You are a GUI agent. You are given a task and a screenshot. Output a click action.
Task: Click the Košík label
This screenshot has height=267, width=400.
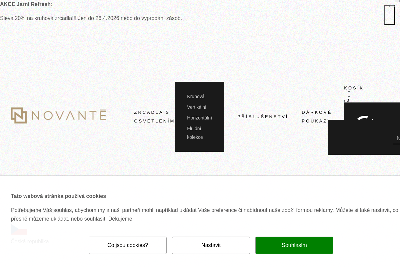353,88
